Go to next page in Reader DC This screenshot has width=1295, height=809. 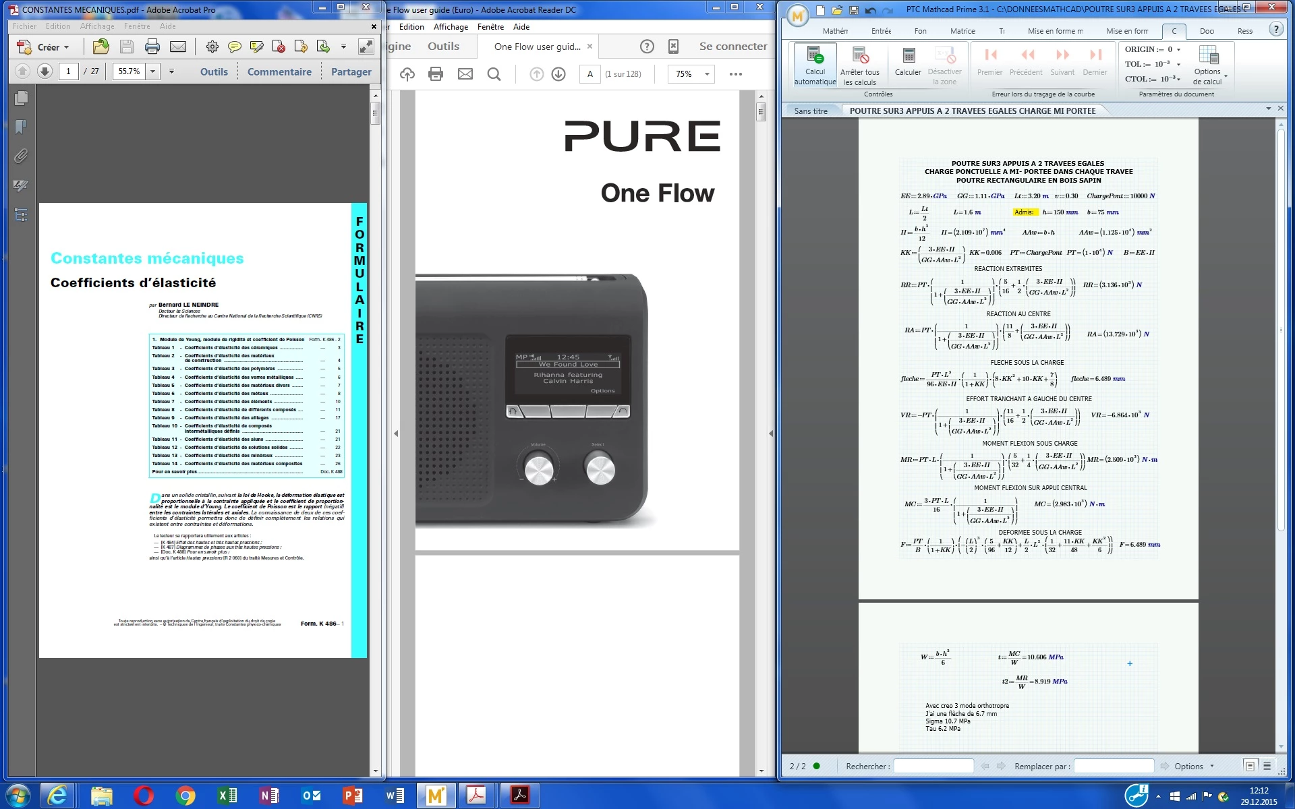(x=558, y=74)
